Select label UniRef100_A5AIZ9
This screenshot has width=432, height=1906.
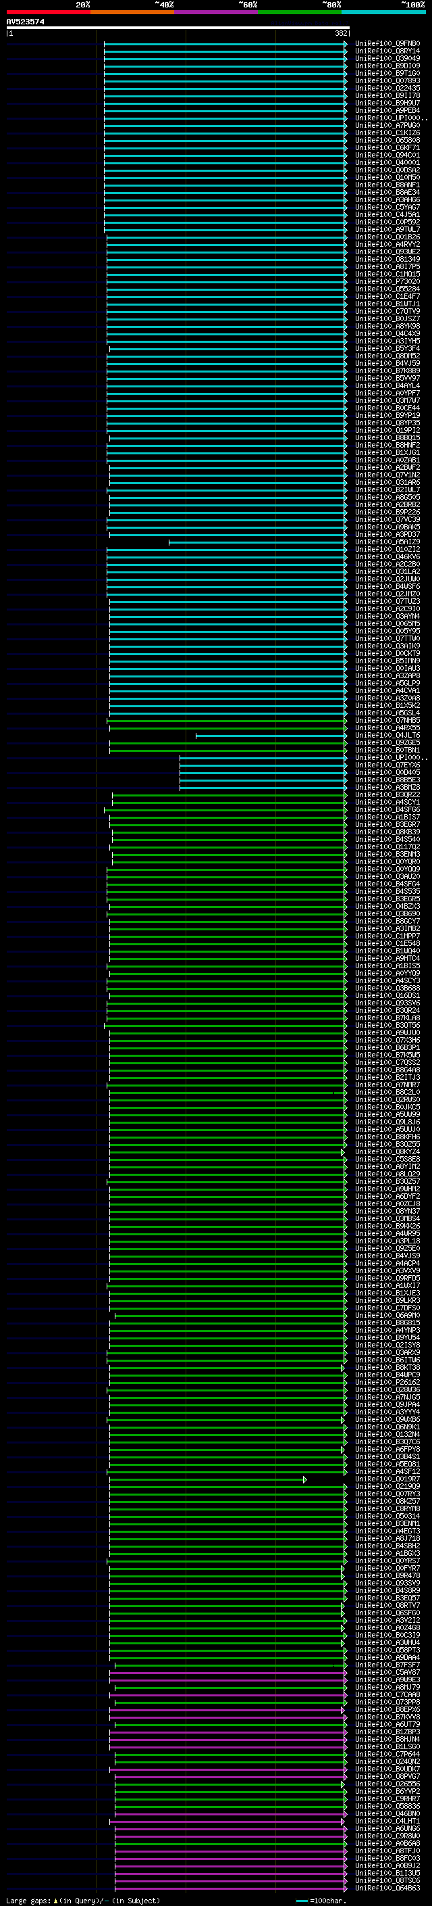387,542
